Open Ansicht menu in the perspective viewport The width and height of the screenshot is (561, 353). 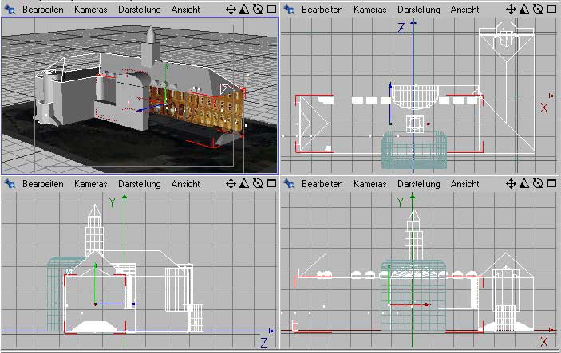185,10
